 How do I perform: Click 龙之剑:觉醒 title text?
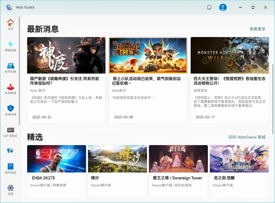pyautogui.click(x=224, y=178)
